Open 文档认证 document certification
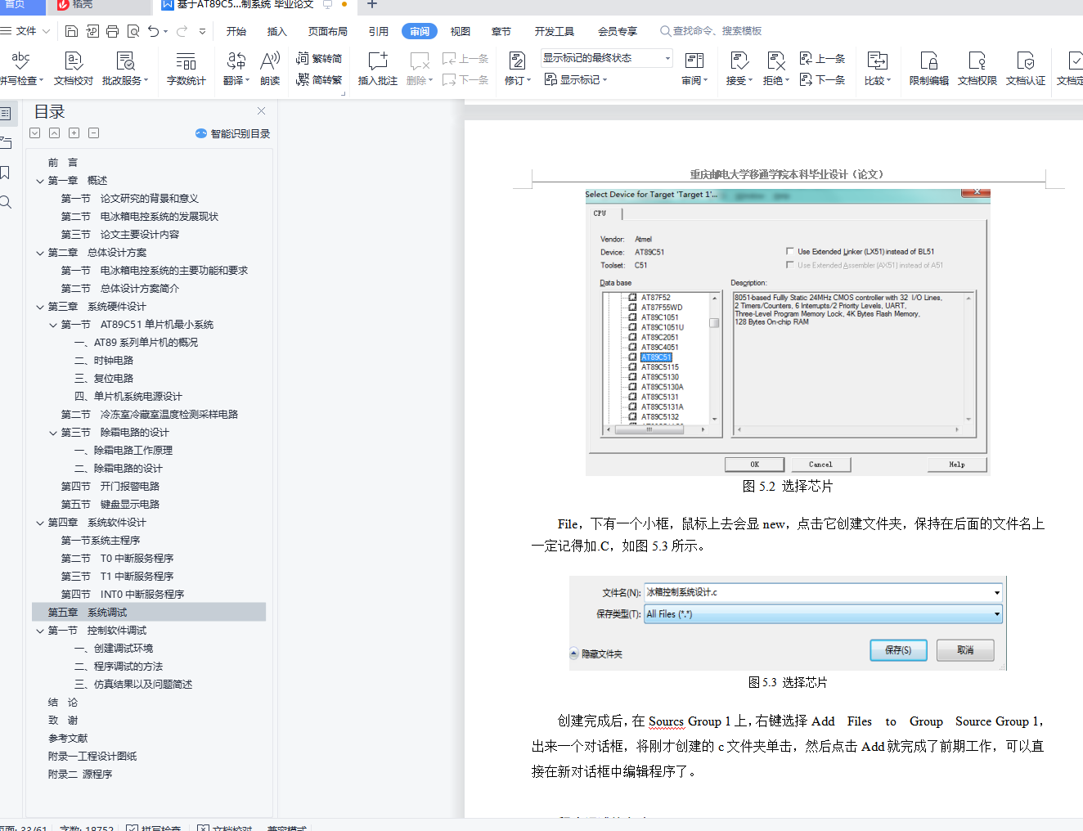The width and height of the screenshot is (1083, 831). point(1026,69)
